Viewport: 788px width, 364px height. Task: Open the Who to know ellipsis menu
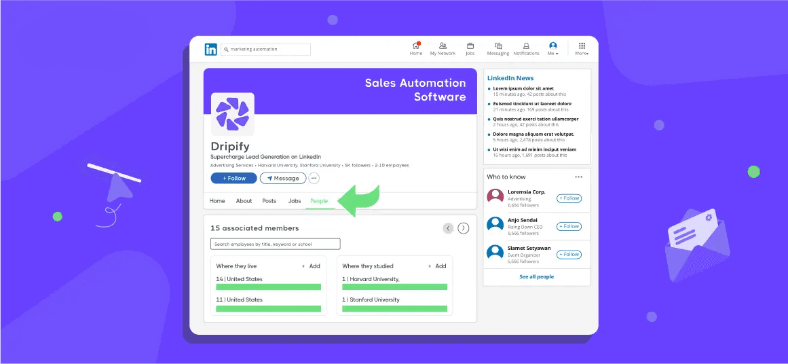(579, 177)
